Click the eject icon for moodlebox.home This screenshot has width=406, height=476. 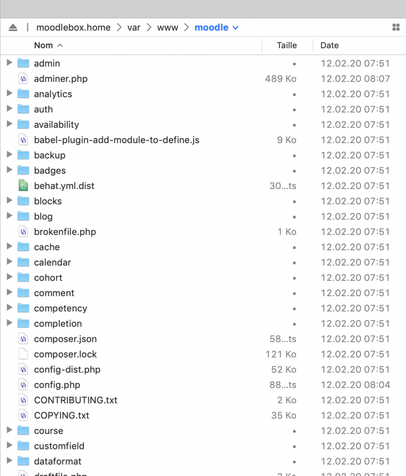click(13, 27)
